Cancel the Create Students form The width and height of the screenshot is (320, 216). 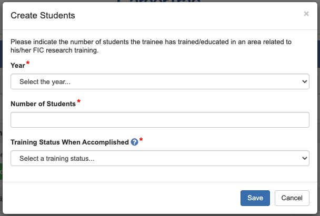[x=292, y=198]
